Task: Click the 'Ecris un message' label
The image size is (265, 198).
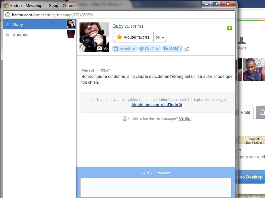Action: pos(156,172)
